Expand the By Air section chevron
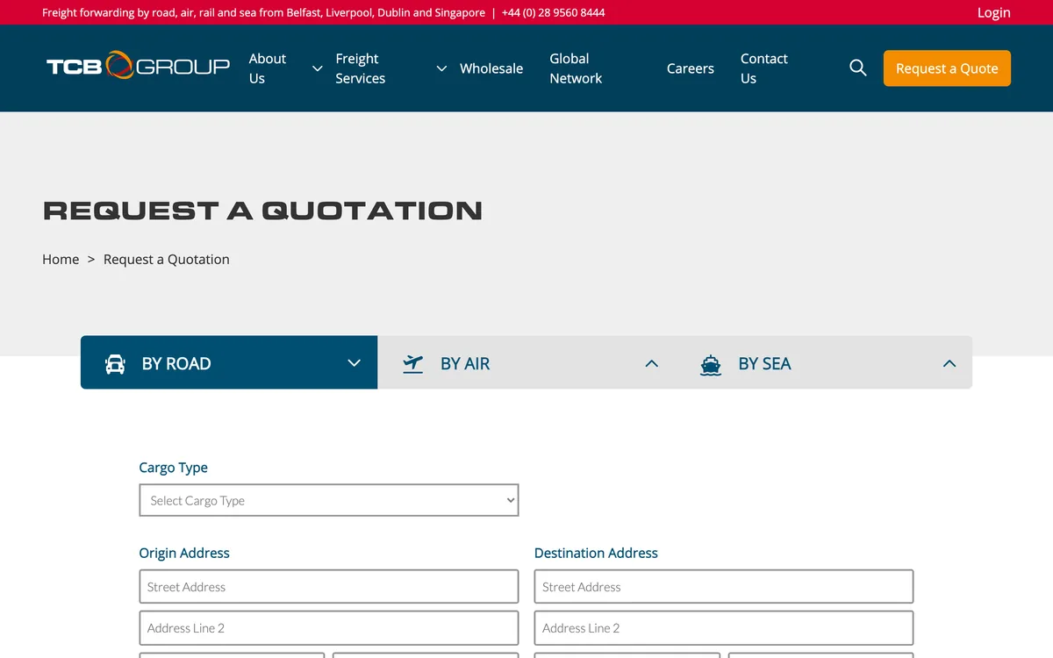Image resolution: width=1053 pixels, height=658 pixels. pyautogui.click(x=651, y=363)
